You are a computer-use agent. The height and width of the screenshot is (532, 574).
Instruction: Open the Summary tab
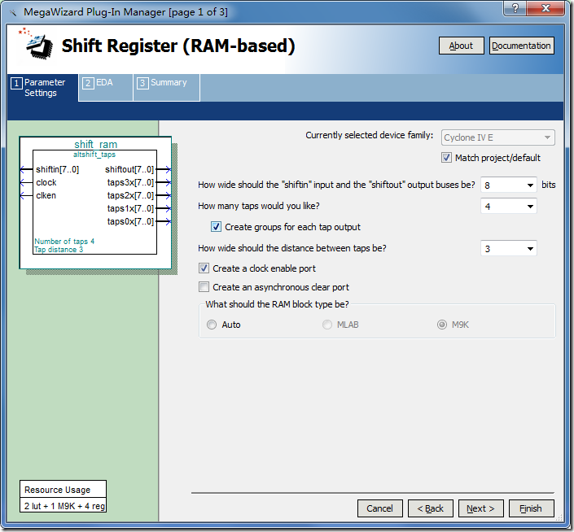tap(167, 87)
